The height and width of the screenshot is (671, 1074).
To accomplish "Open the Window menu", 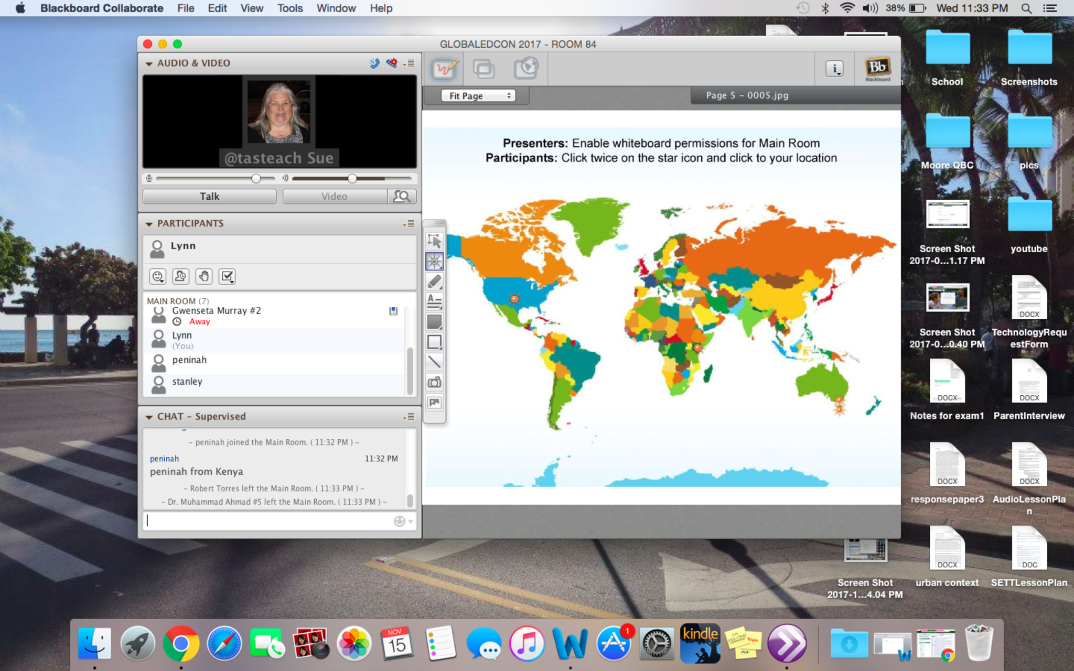I will pos(336,8).
